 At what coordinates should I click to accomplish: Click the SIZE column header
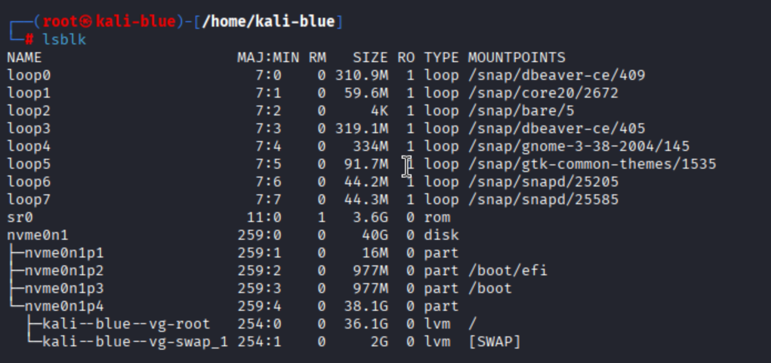pyautogui.click(x=370, y=58)
